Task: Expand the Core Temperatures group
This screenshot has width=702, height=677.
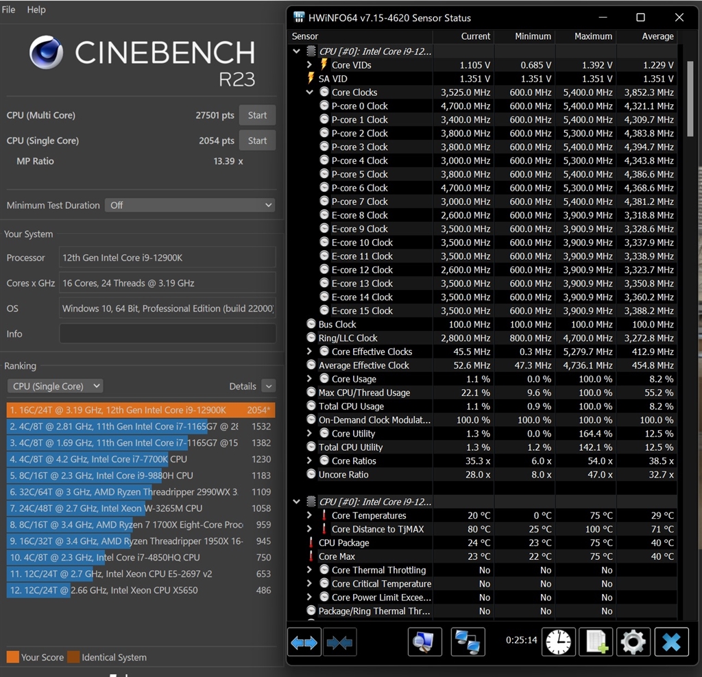Action: [x=308, y=515]
